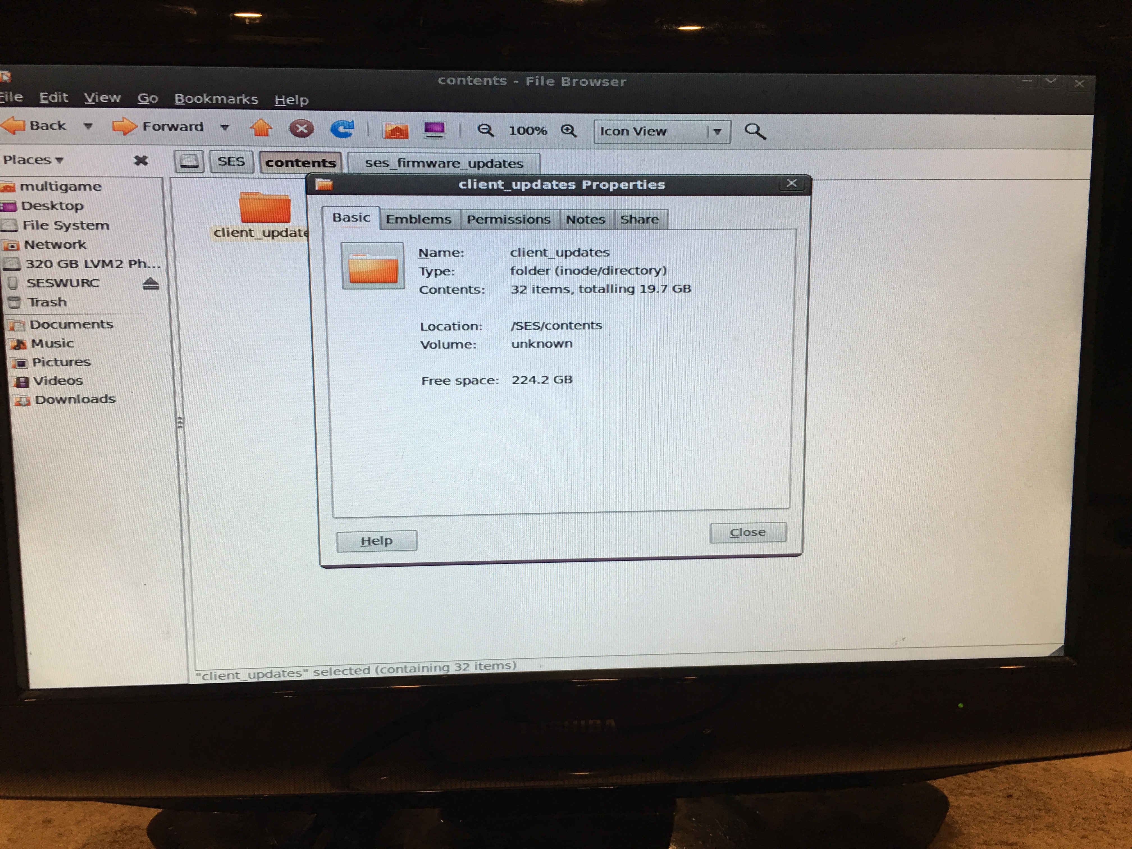This screenshot has height=849, width=1132.
Task: Open the 320 GB LVM2 volume
Action: click(x=82, y=264)
